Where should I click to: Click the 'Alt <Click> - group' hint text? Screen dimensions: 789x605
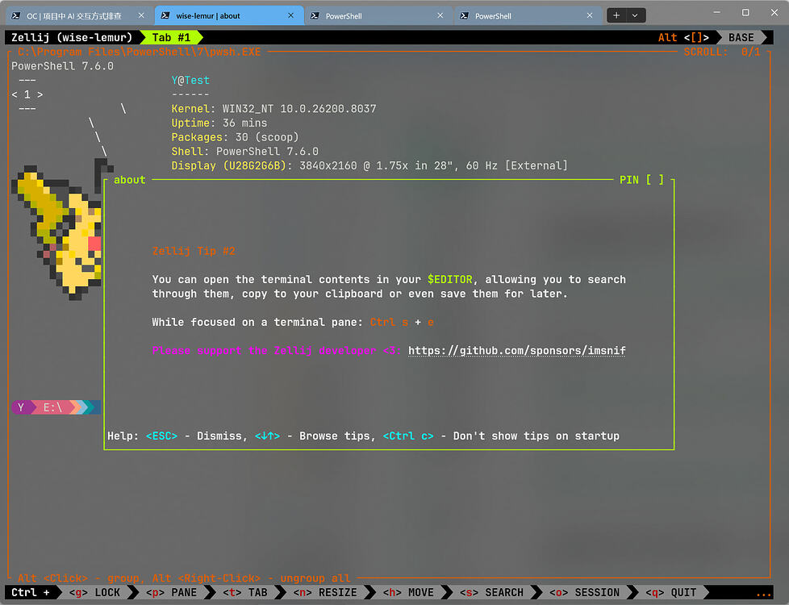[x=81, y=578]
